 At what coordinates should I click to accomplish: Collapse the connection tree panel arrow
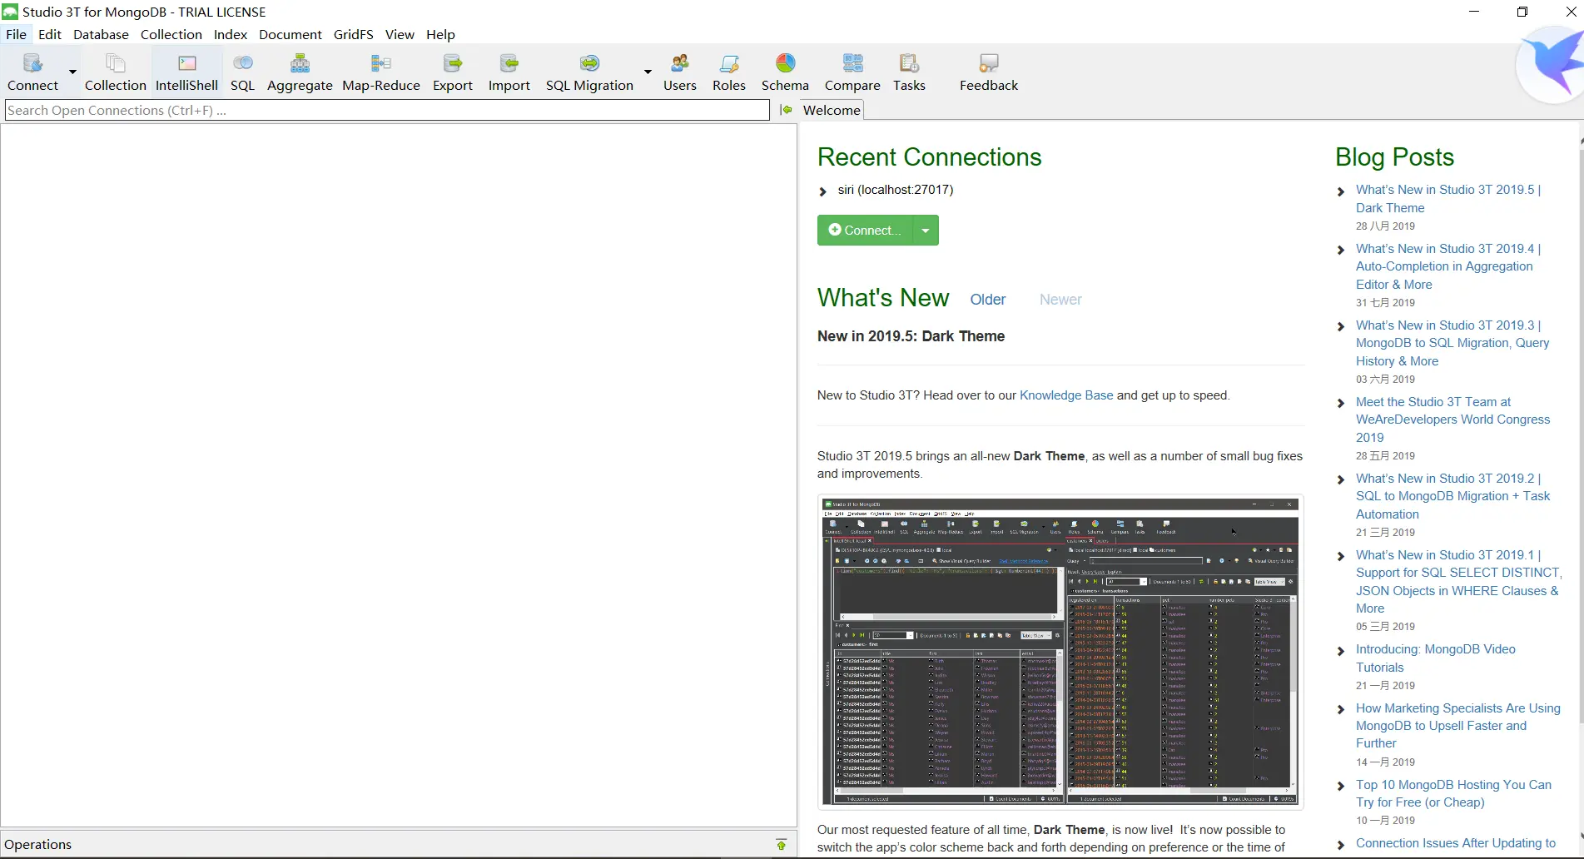786,110
